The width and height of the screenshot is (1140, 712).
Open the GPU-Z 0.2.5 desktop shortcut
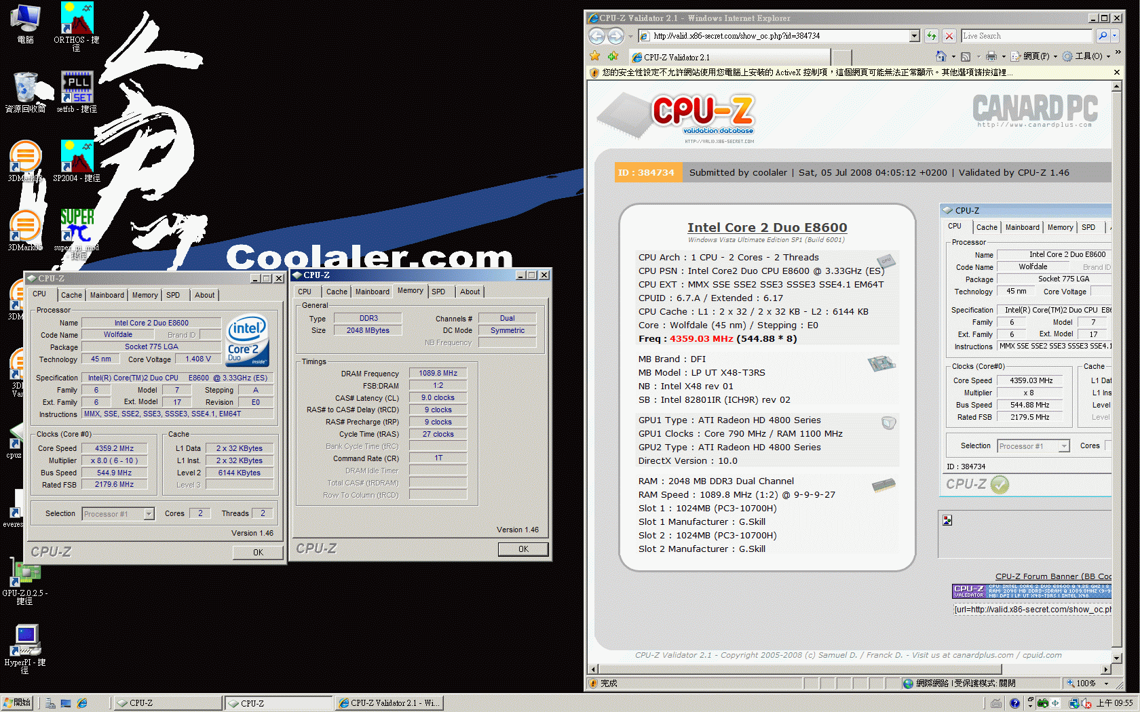click(25, 581)
